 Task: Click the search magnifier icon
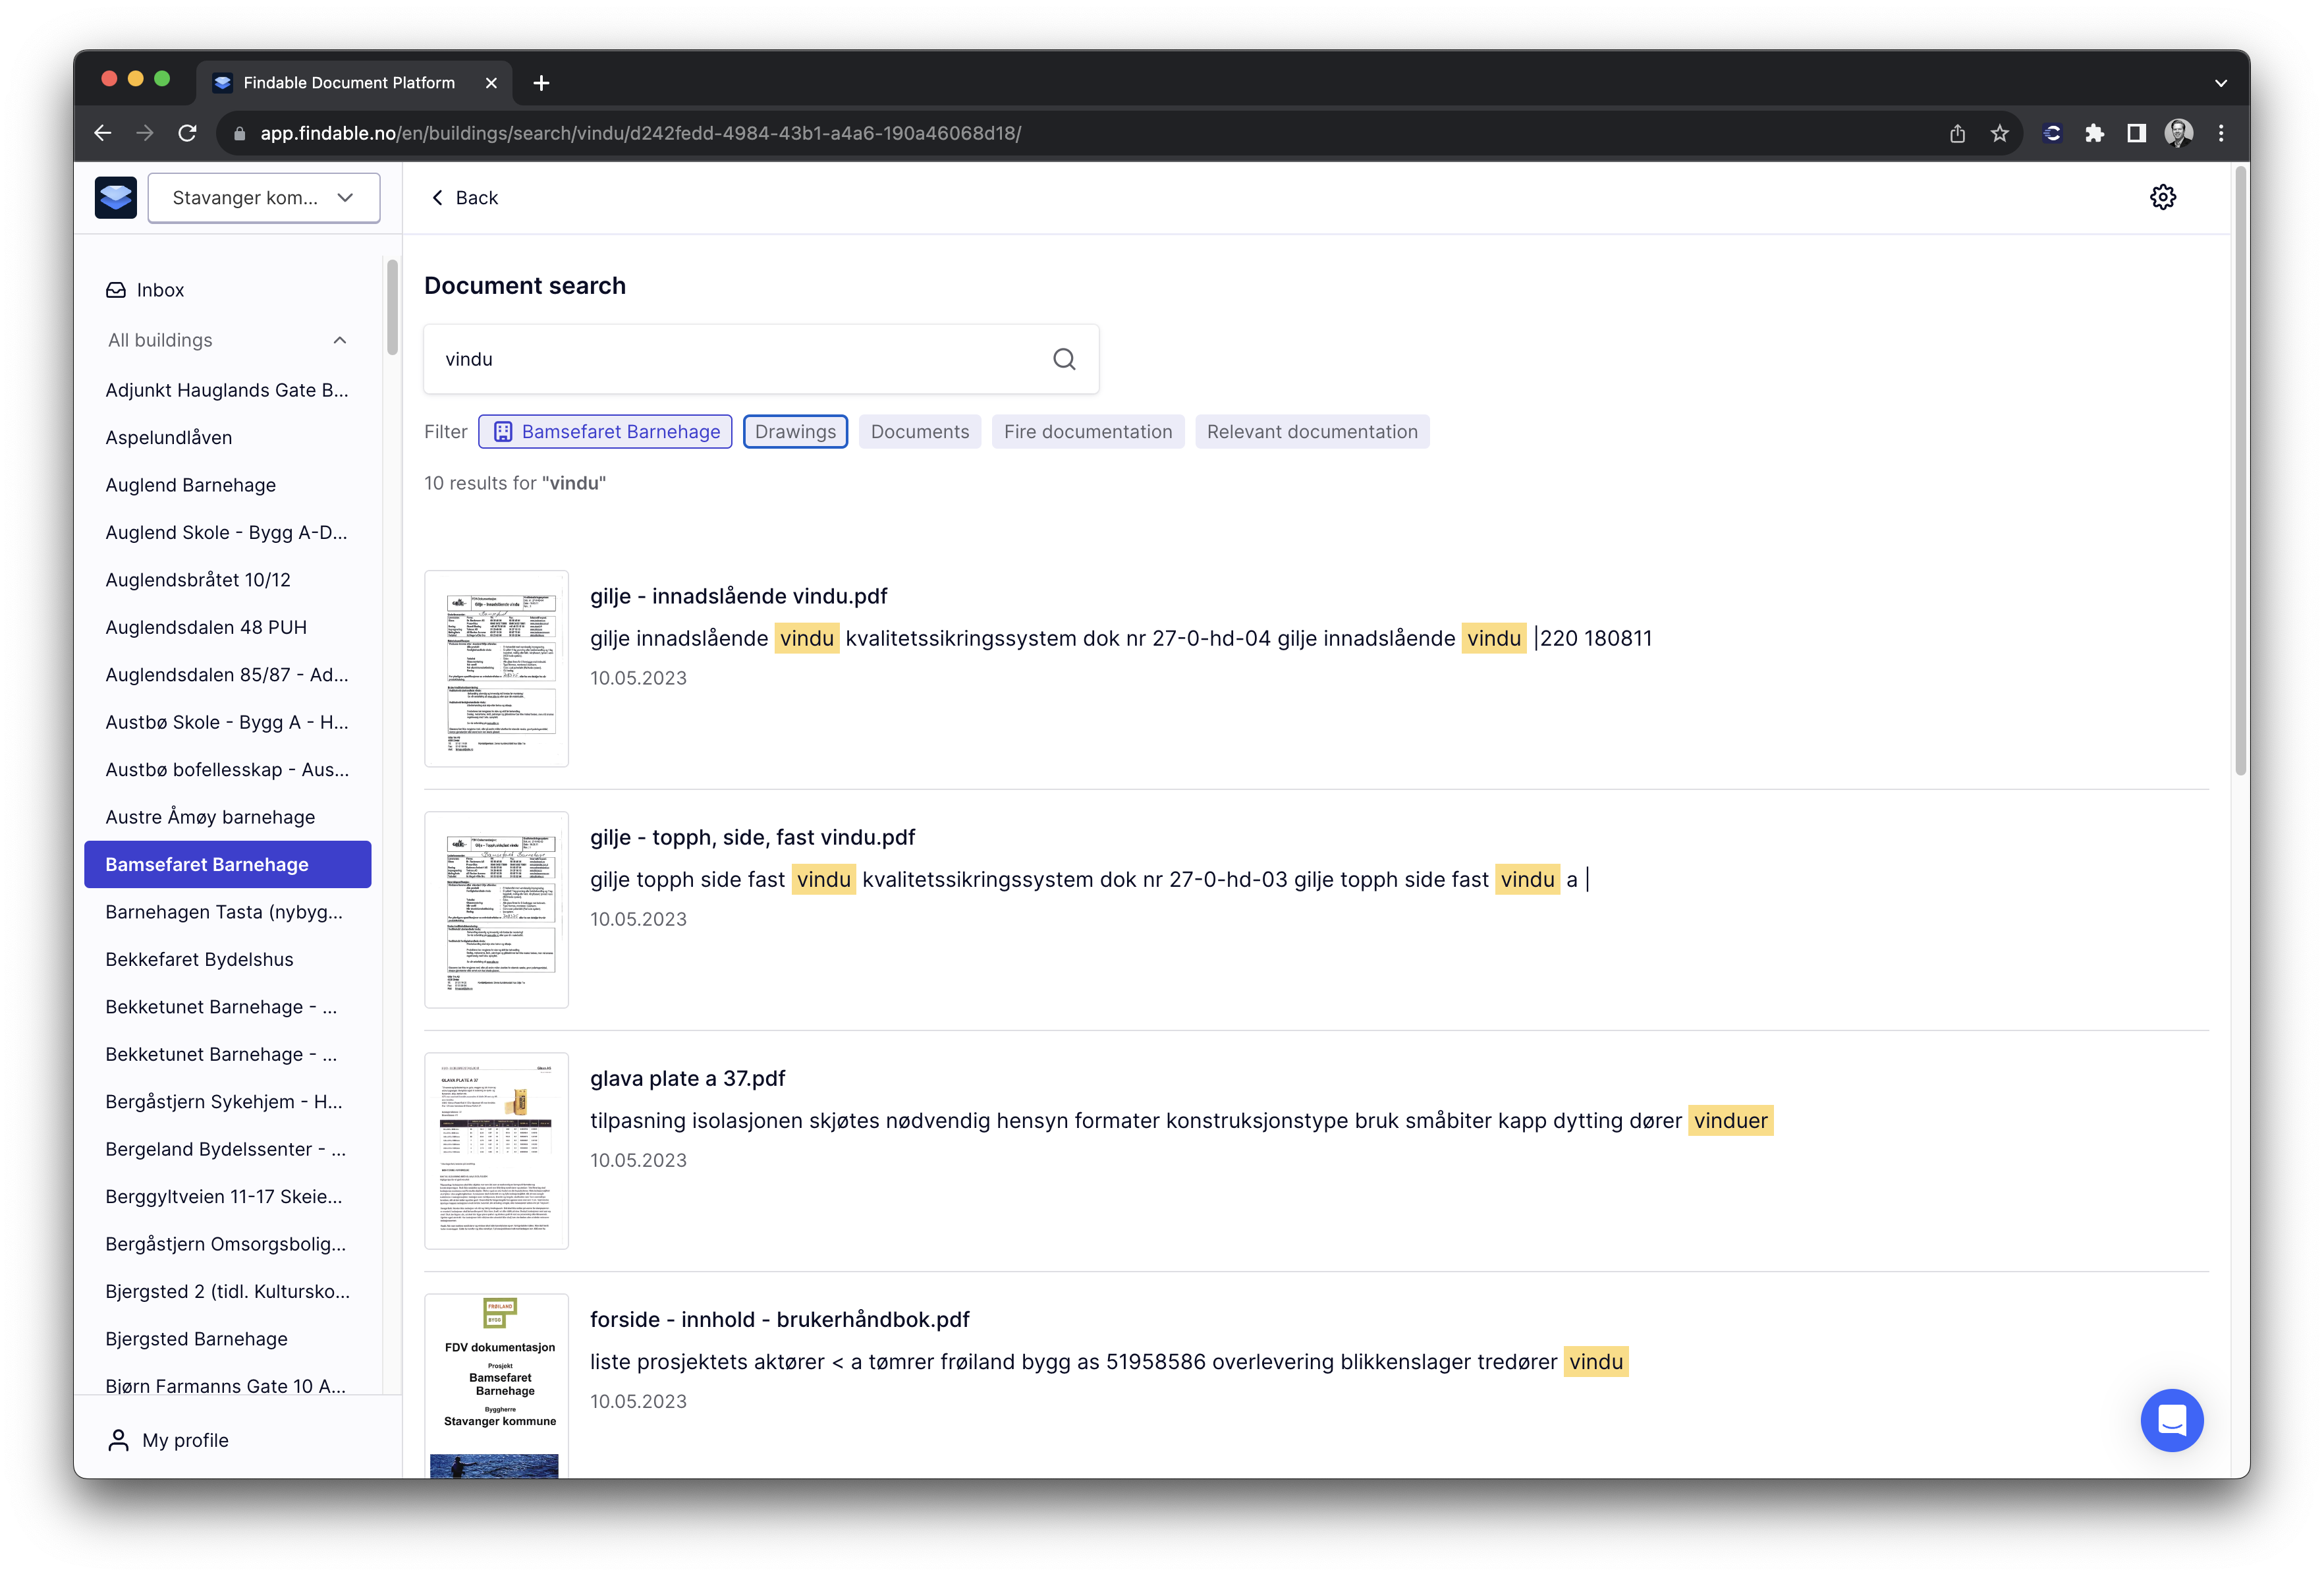(x=1064, y=359)
